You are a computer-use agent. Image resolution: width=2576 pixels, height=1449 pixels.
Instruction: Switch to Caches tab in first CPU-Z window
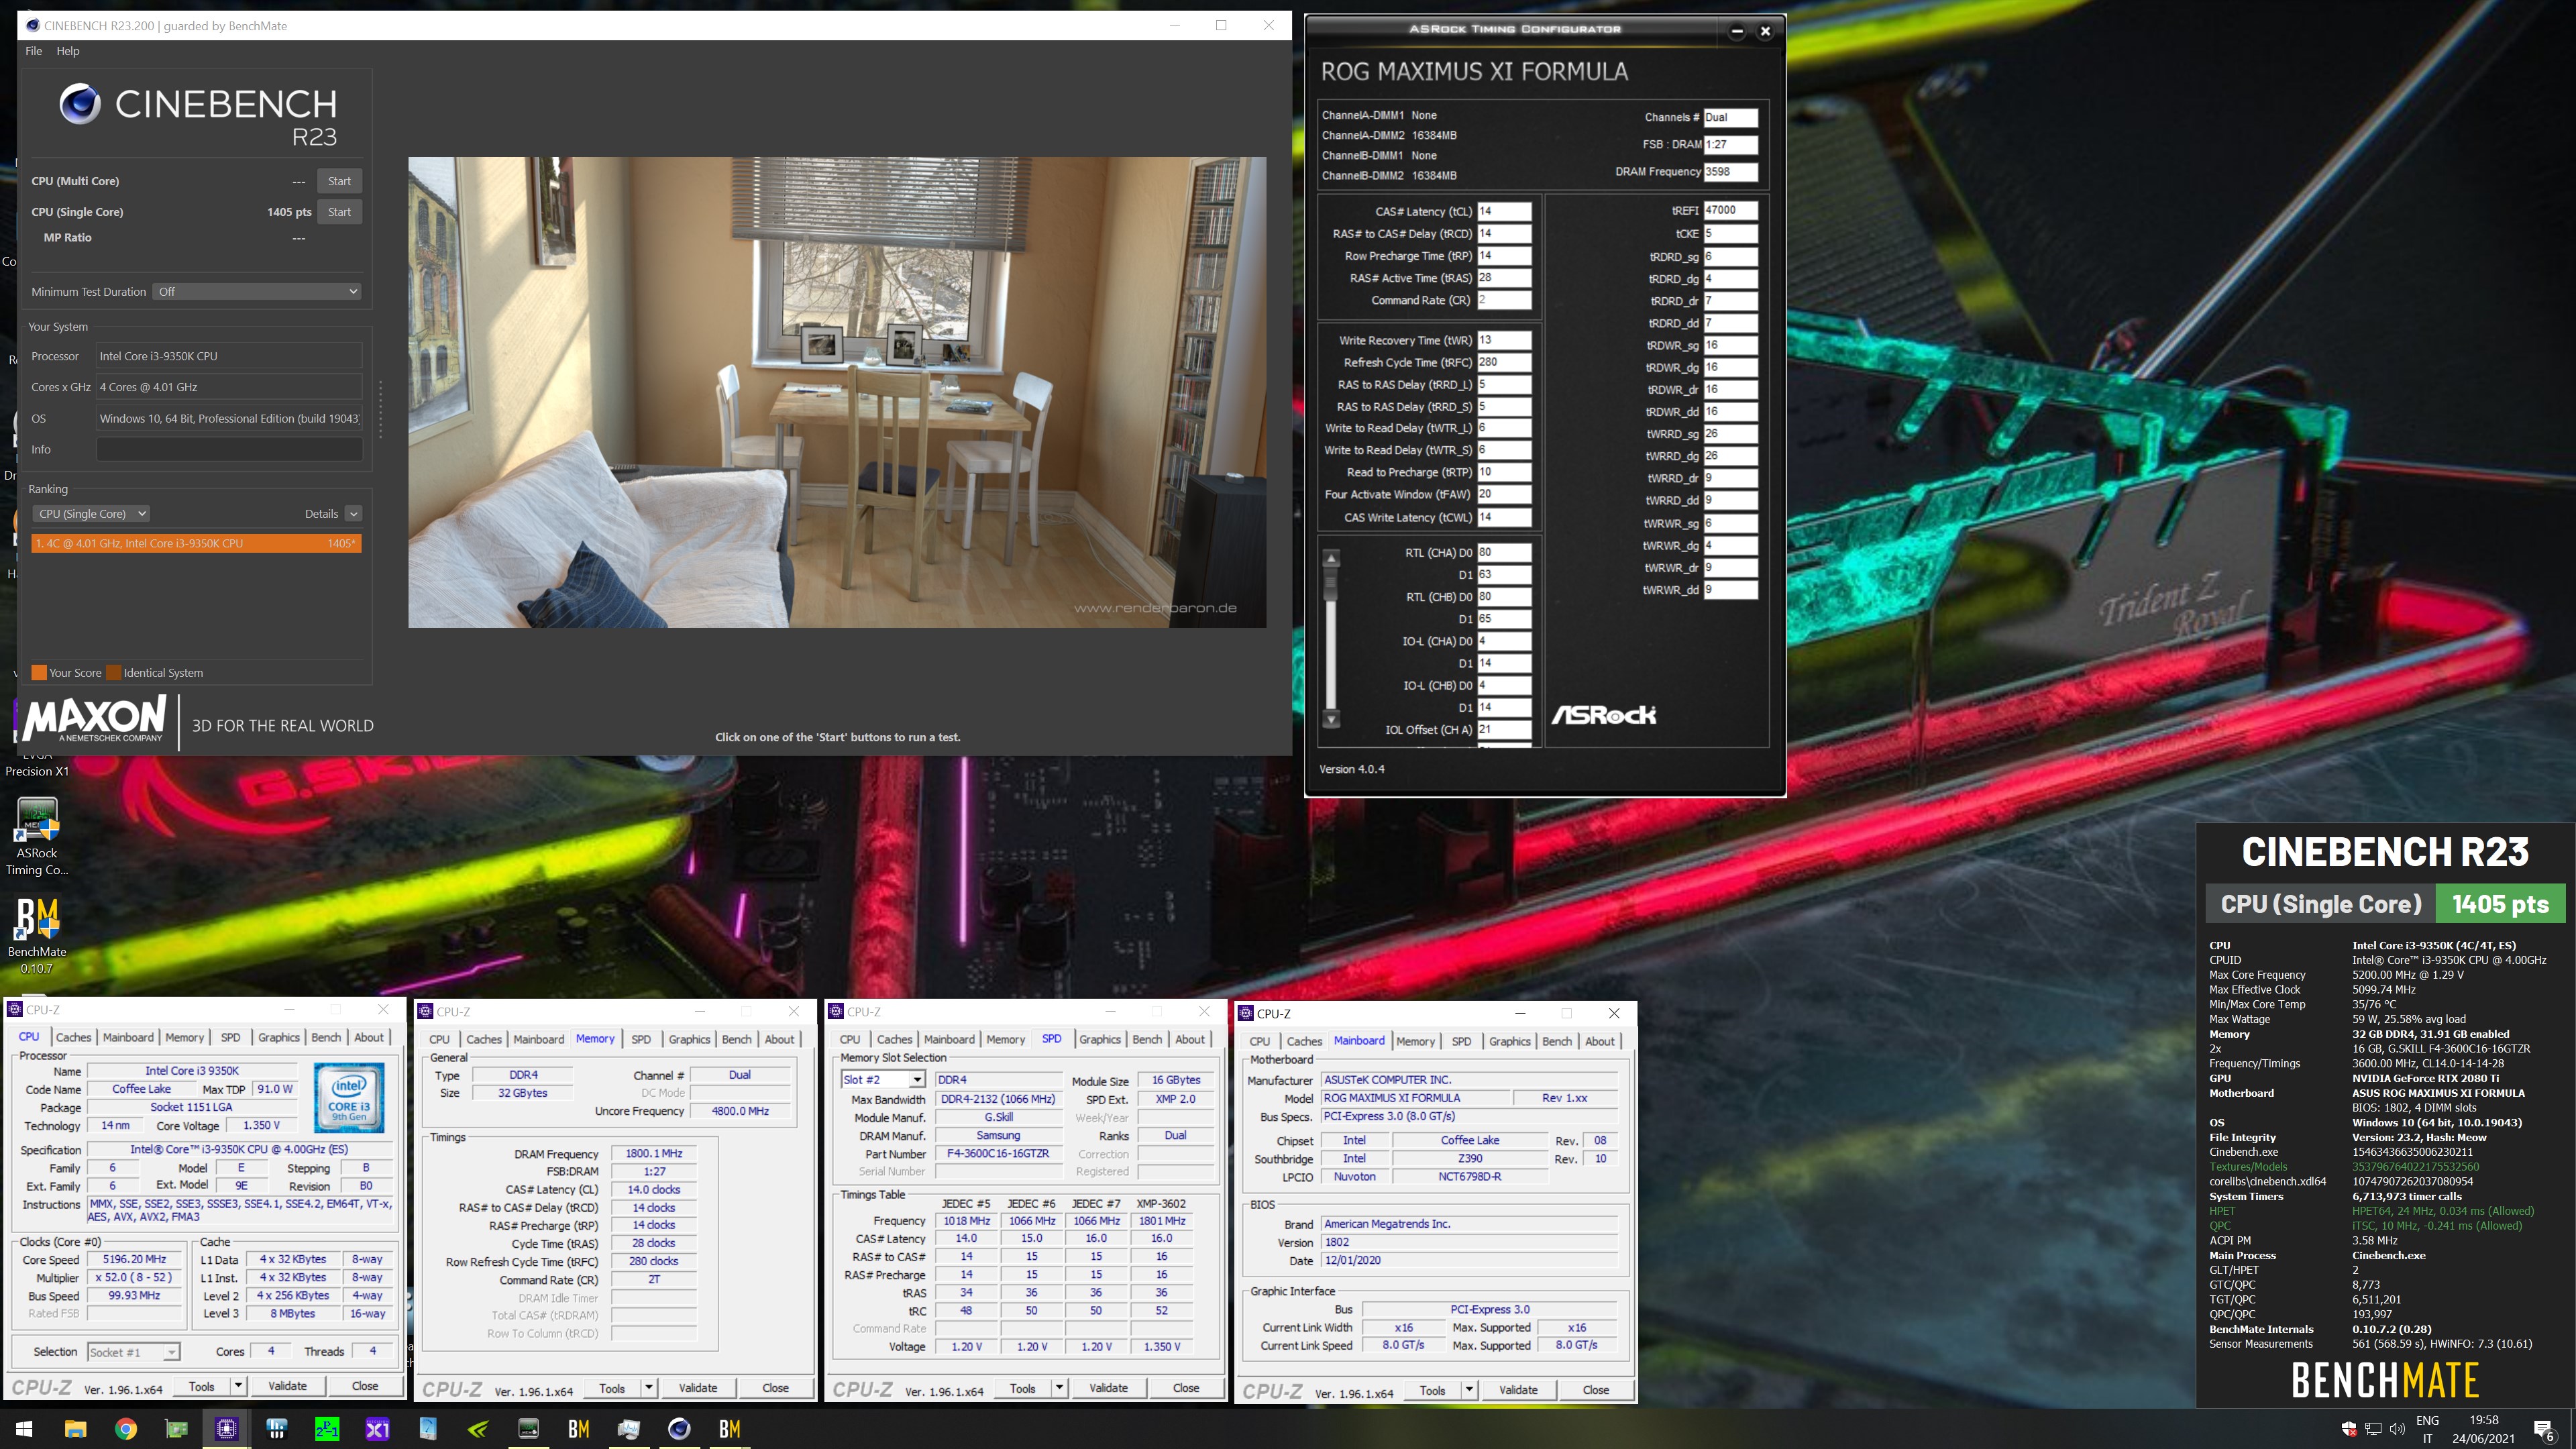pos(73,1038)
